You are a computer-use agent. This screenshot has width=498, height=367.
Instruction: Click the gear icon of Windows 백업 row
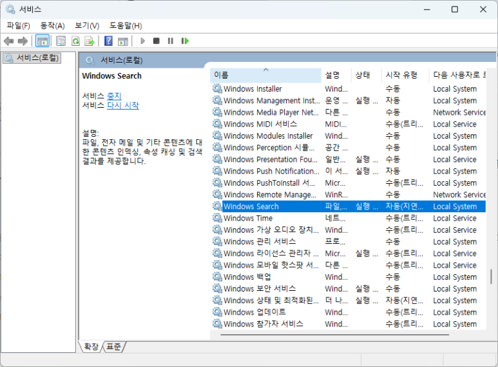217,277
